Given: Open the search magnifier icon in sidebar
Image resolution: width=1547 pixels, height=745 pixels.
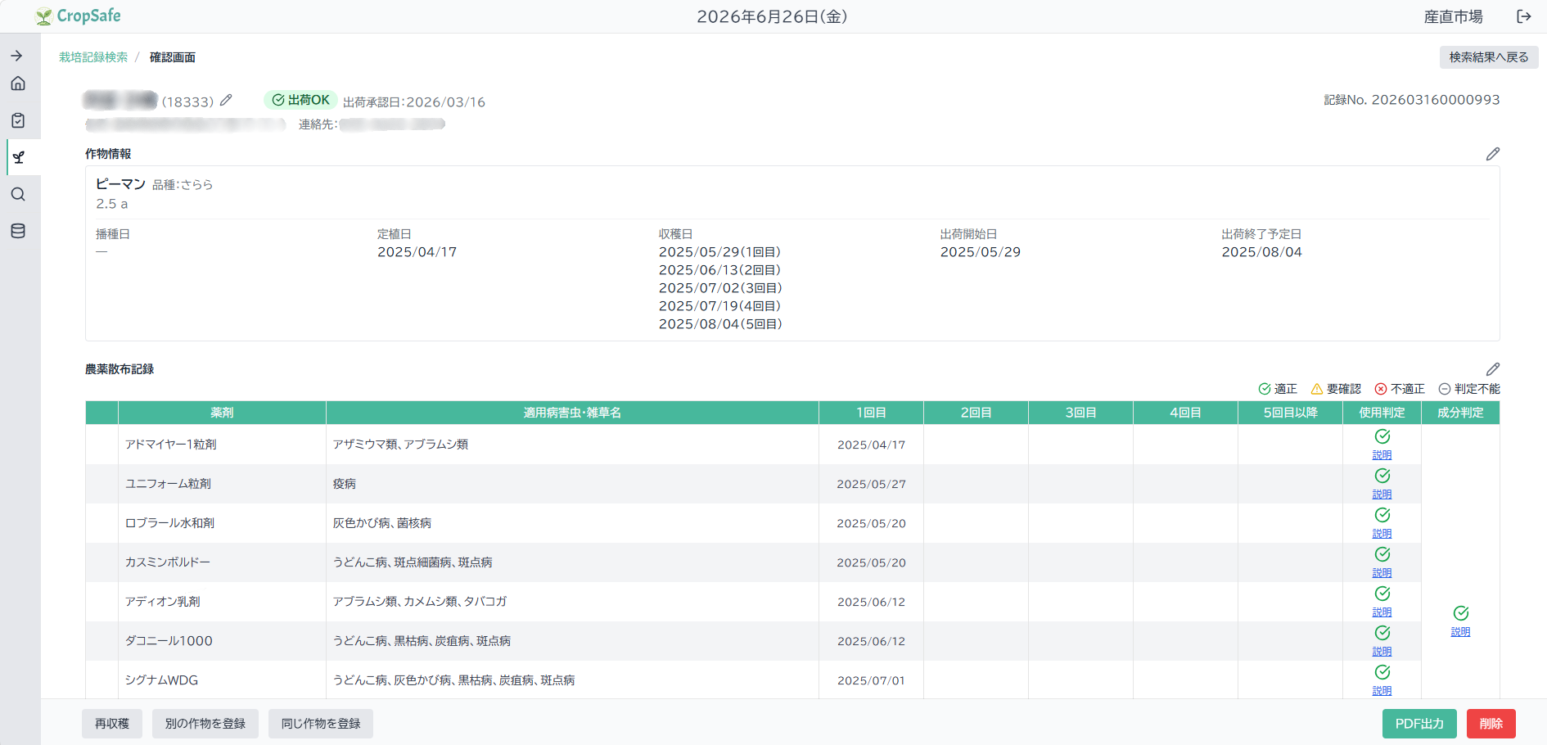Looking at the screenshot, I should tap(18, 194).
